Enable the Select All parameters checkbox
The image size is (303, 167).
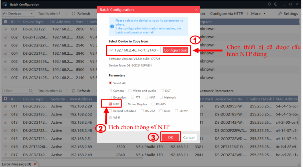point(110,83)
